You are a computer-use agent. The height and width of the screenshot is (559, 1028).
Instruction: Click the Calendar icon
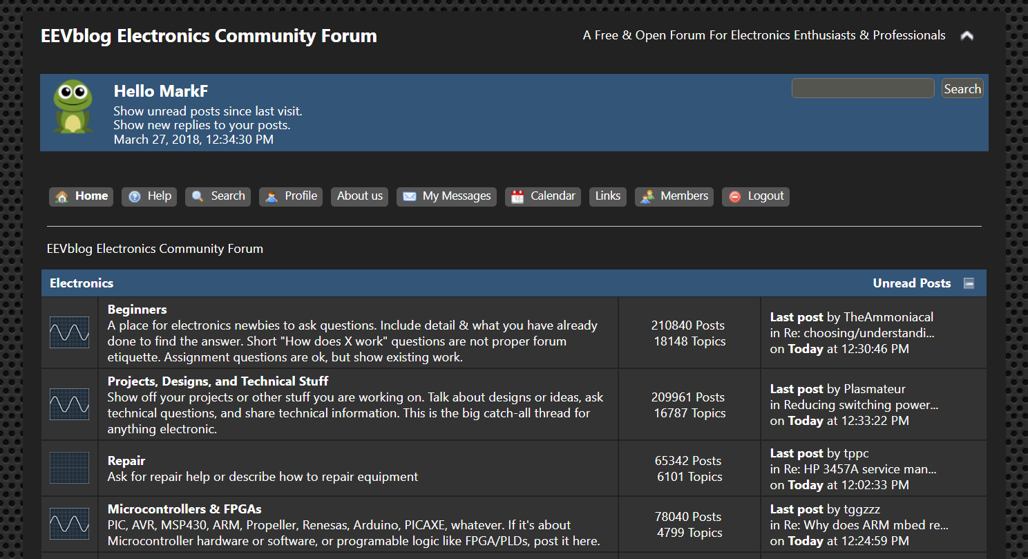tap(516, 196)
